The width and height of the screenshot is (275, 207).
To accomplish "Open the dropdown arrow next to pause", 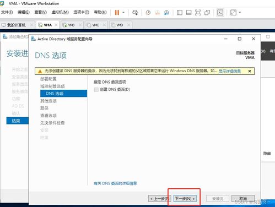I will click(x=123, y=13).
